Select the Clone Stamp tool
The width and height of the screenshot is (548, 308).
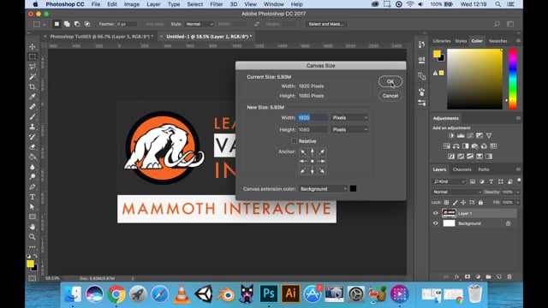tap(33, 127)
